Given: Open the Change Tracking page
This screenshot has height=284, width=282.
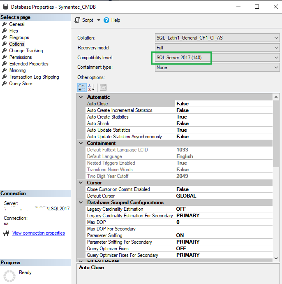Looking at the screenshot, I should 26,51.
